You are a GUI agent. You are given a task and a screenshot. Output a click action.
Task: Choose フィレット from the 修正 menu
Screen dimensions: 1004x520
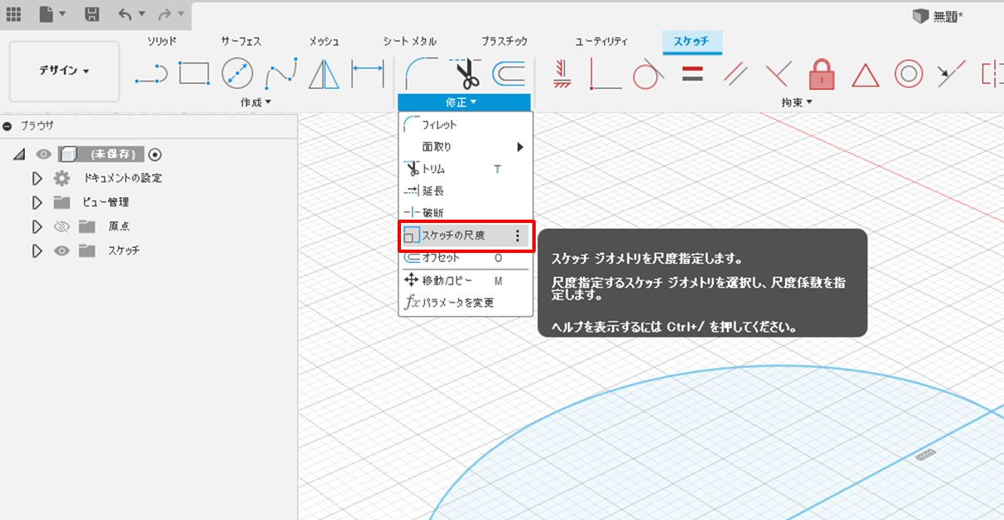pyautogui.click(x=465, y=124)
